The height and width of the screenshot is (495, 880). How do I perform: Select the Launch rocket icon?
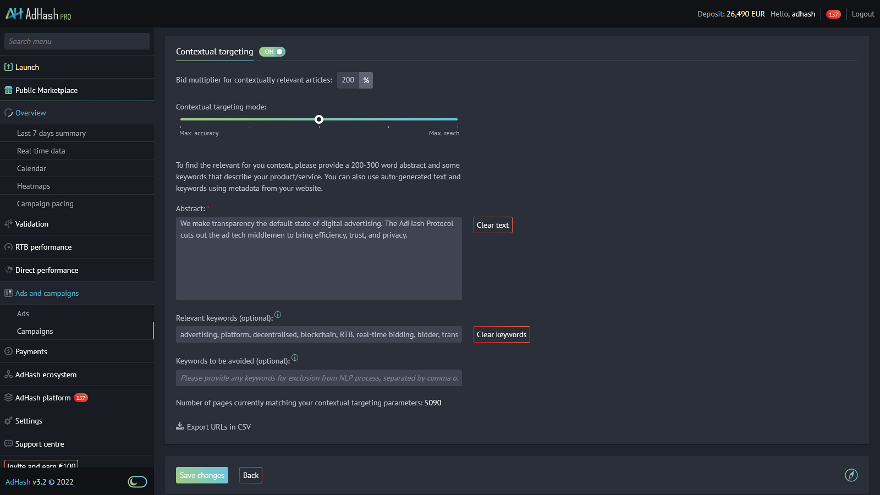click(8, 67)
